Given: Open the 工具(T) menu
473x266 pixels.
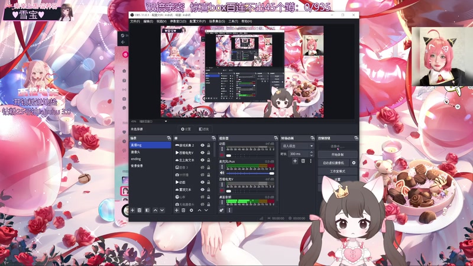Looking at the screenshot, I should pos(233,21).
